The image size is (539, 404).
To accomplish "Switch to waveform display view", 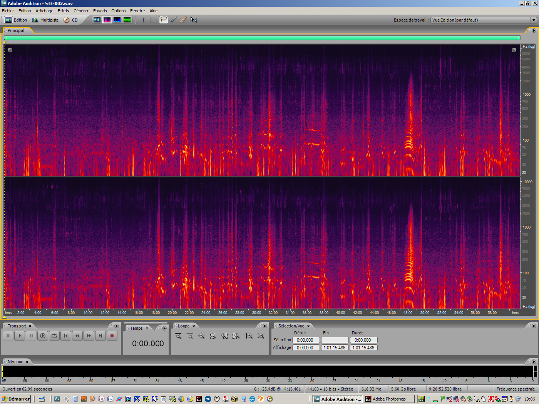I will 97,20.
